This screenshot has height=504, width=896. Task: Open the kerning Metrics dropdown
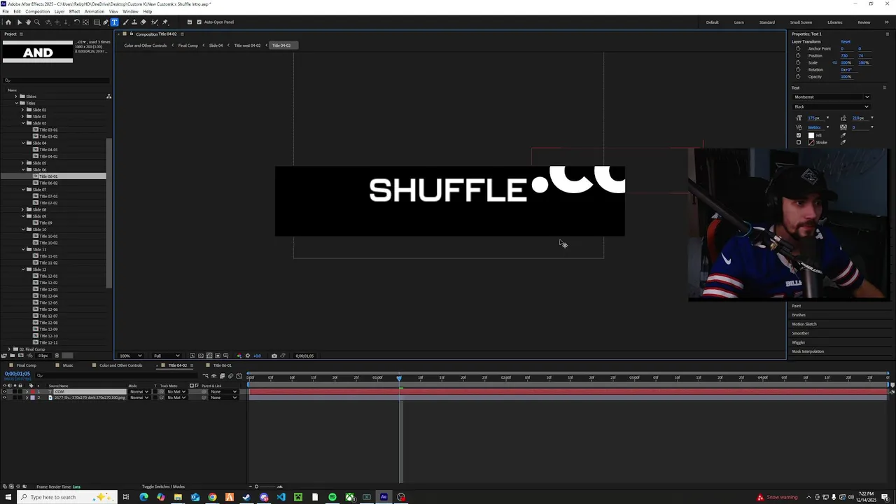(x=827, y=127)
